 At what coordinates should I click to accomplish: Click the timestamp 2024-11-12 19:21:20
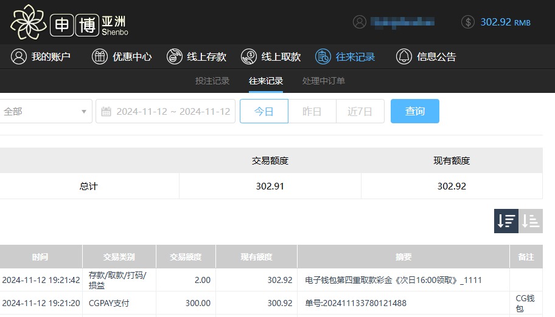pos(41,303)
